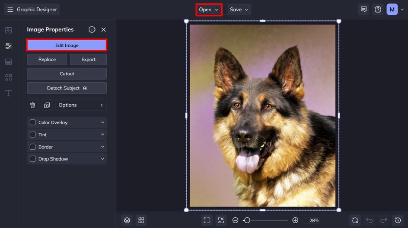Click the Detach Subject button

click(67, 88)
